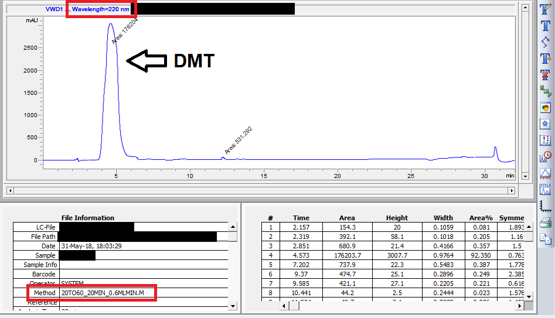Click the retention time clock icon
The height and width of the screenshot is (318, 555).
[546, 157]
